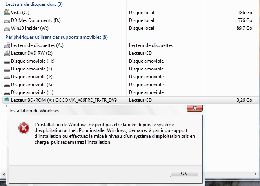Click Disque amovible type for drive H:
Image resolution: width=260 pixels, height=186 pixels.
point(146,61)
